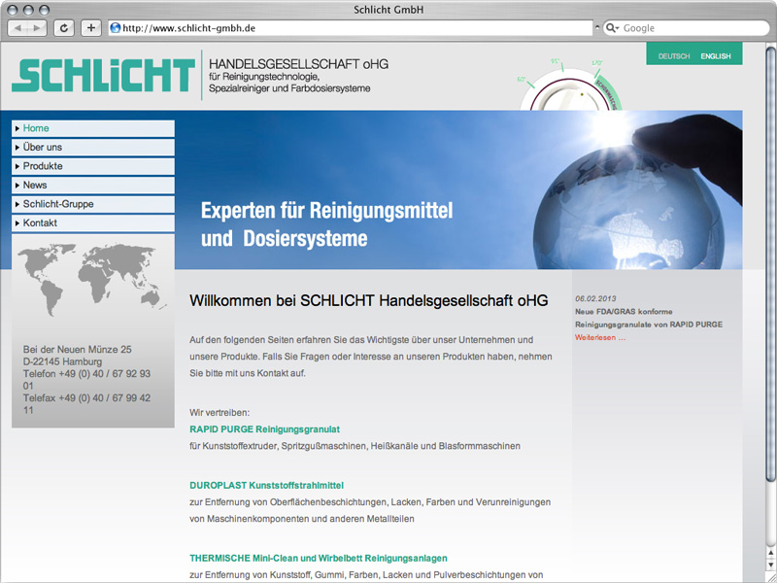Open the News menu item
The height and width of the screenshot is (583, 777).
click(93, 185)
